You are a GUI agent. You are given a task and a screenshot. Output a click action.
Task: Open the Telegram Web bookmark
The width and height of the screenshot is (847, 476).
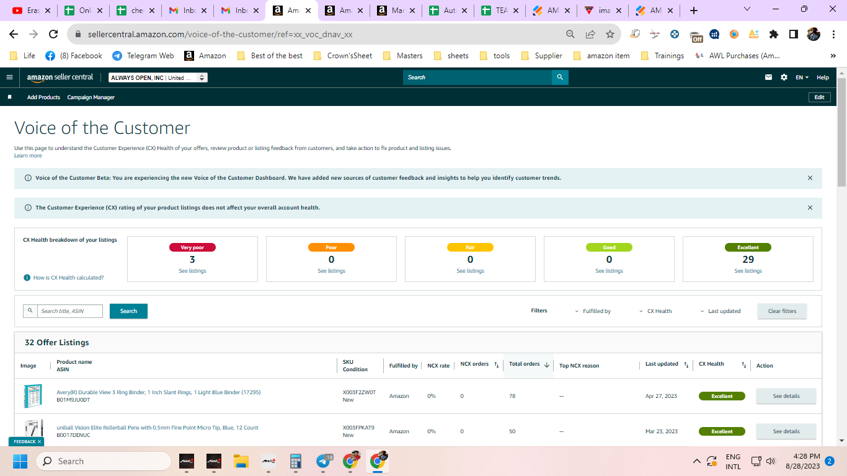[x=143, y=56]
